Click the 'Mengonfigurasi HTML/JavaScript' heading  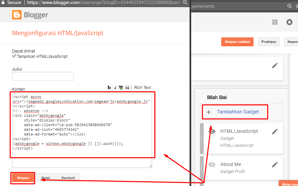pos(58,33)
